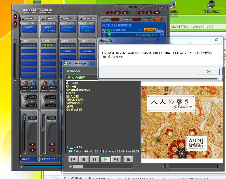Eject the album in Album Player

(x=128, y=159)
